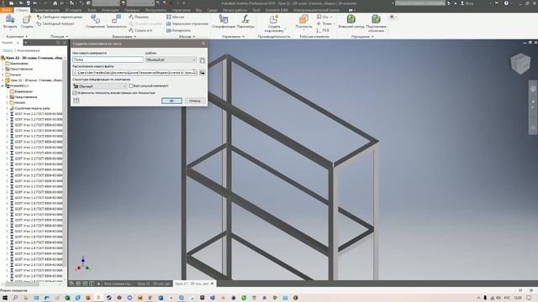538x302 pixels.
Task: Click OK in the create component dialog
Action: [x=171, y=101]
